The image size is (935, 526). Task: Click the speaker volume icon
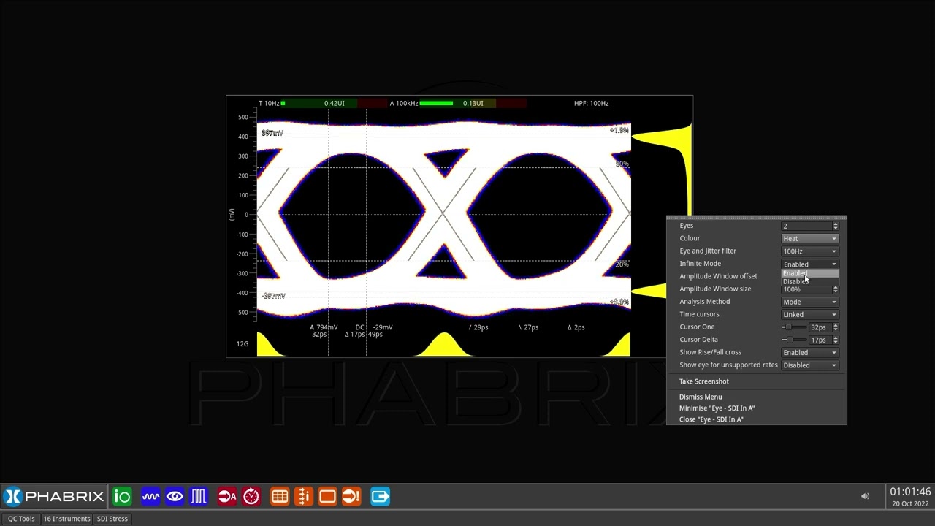[865, 497]
